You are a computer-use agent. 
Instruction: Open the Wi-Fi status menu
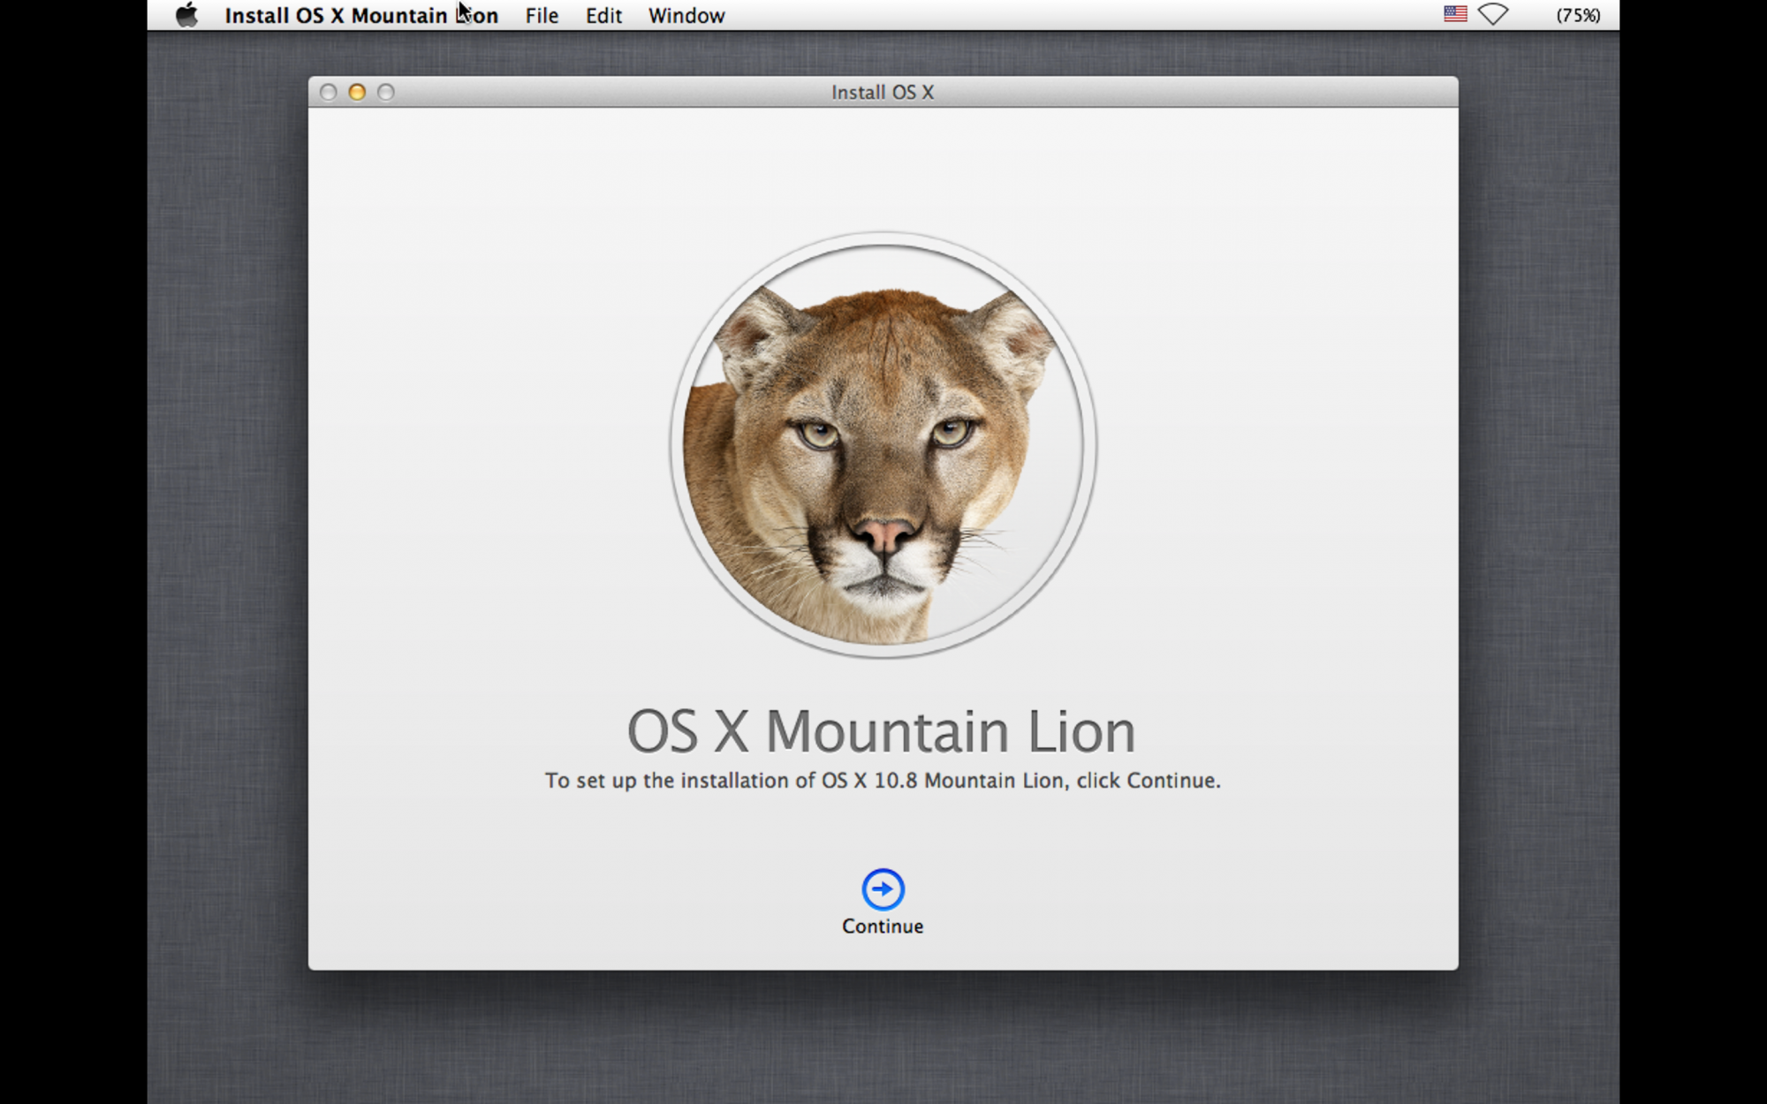point(1493,15)
